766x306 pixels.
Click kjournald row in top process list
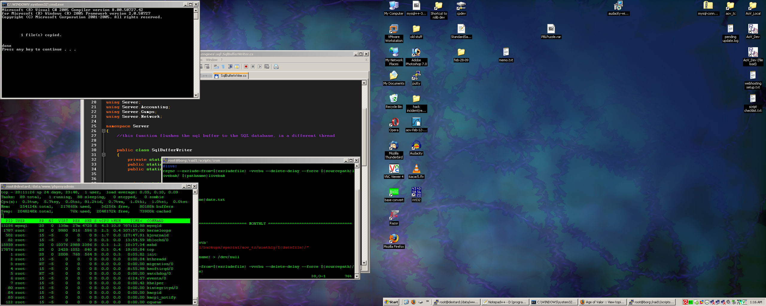(95, 235)
